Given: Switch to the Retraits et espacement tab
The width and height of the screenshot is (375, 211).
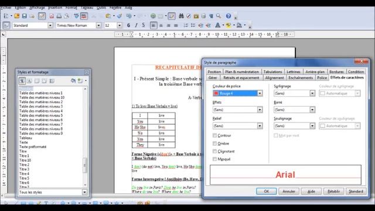Looking at the screenshot, I should [241, 78].
